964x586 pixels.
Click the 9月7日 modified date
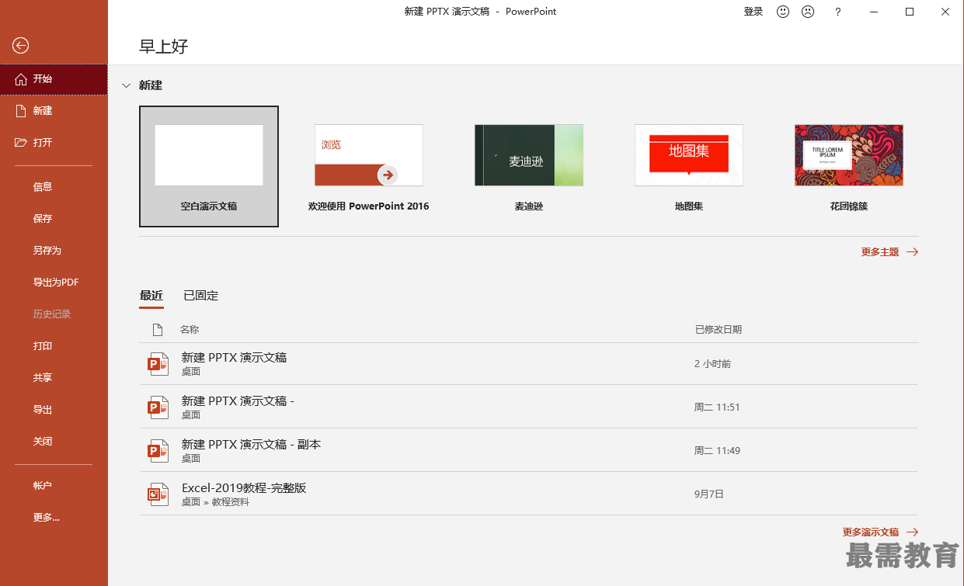(x=709, y=494)
